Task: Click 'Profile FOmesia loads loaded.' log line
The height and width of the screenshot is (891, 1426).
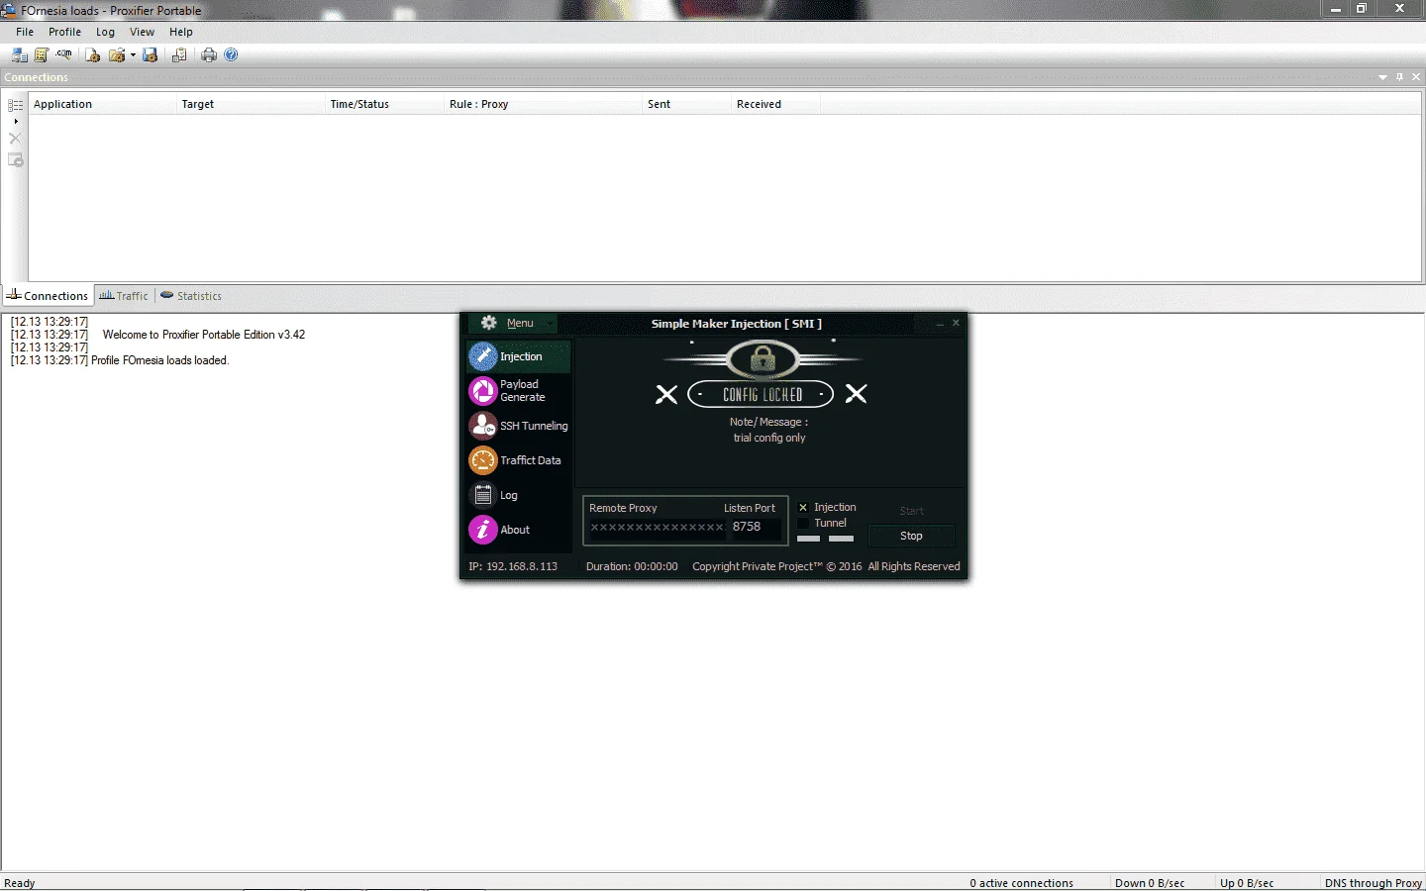Action: tap(159, 360)
